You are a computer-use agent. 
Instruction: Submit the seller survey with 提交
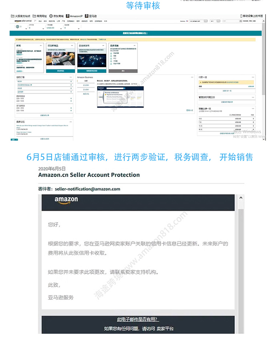tap(123, 71)
